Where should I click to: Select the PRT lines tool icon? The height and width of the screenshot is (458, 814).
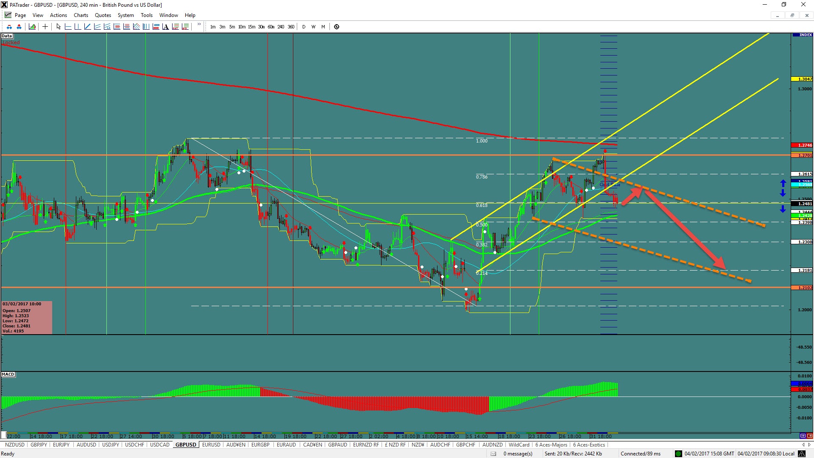click(x=175, y=27)
